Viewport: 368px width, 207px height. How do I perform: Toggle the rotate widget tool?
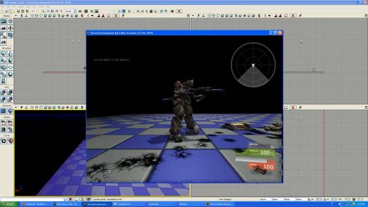pos(52,11)
